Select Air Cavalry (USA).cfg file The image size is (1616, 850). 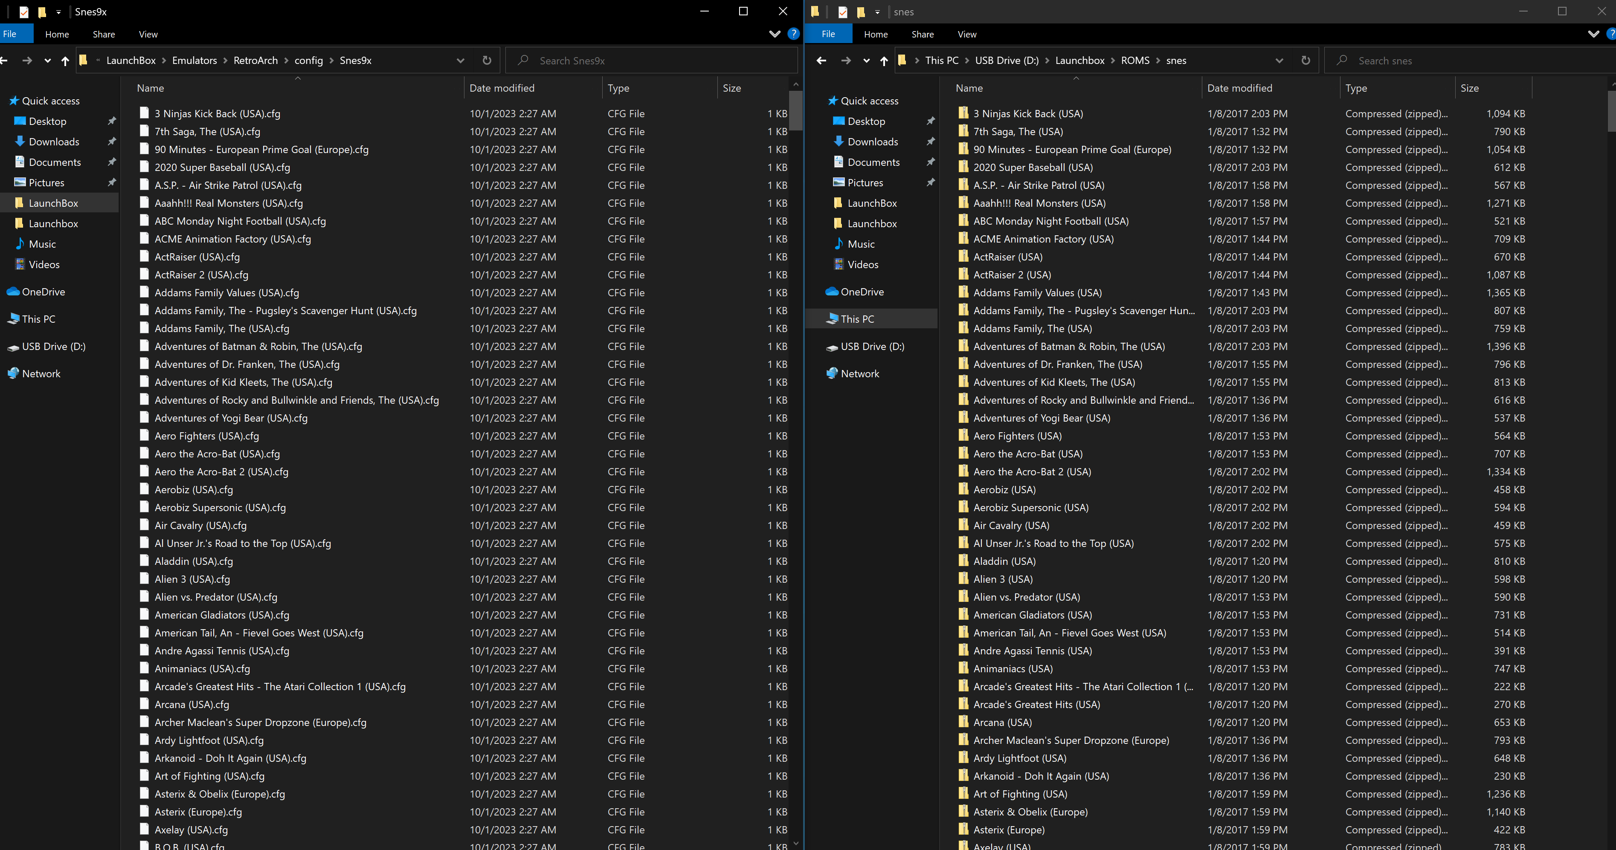click(x=200, y=525)
